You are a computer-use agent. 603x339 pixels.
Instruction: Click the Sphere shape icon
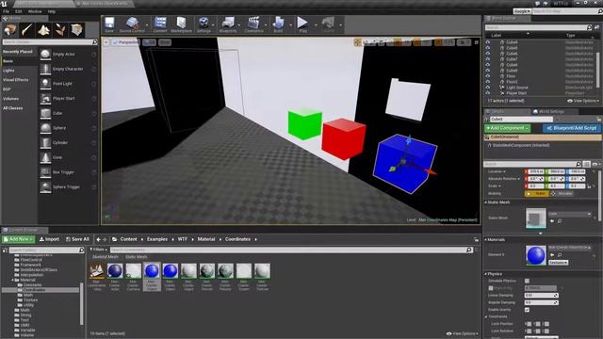coord(45,128)
